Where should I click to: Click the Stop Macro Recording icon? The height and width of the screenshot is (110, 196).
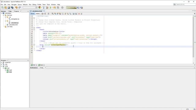pos(81,13)
